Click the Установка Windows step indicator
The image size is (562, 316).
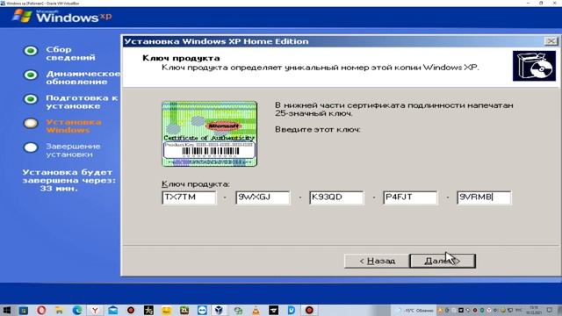31,123
